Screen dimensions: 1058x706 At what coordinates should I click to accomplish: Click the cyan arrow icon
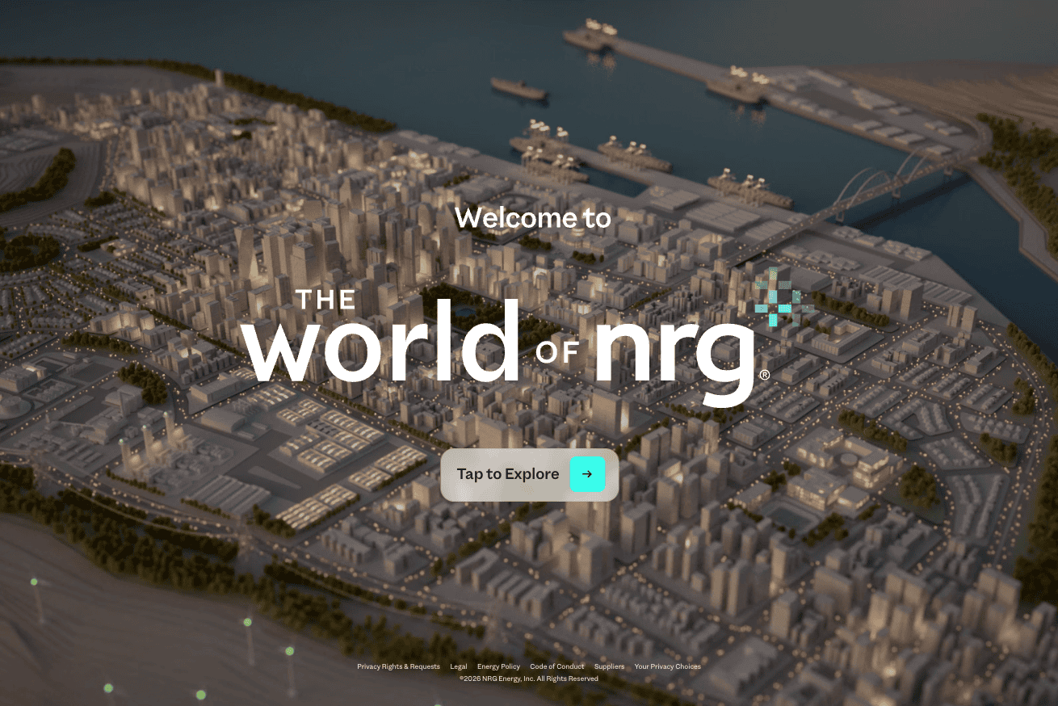(x=587, y=474)
